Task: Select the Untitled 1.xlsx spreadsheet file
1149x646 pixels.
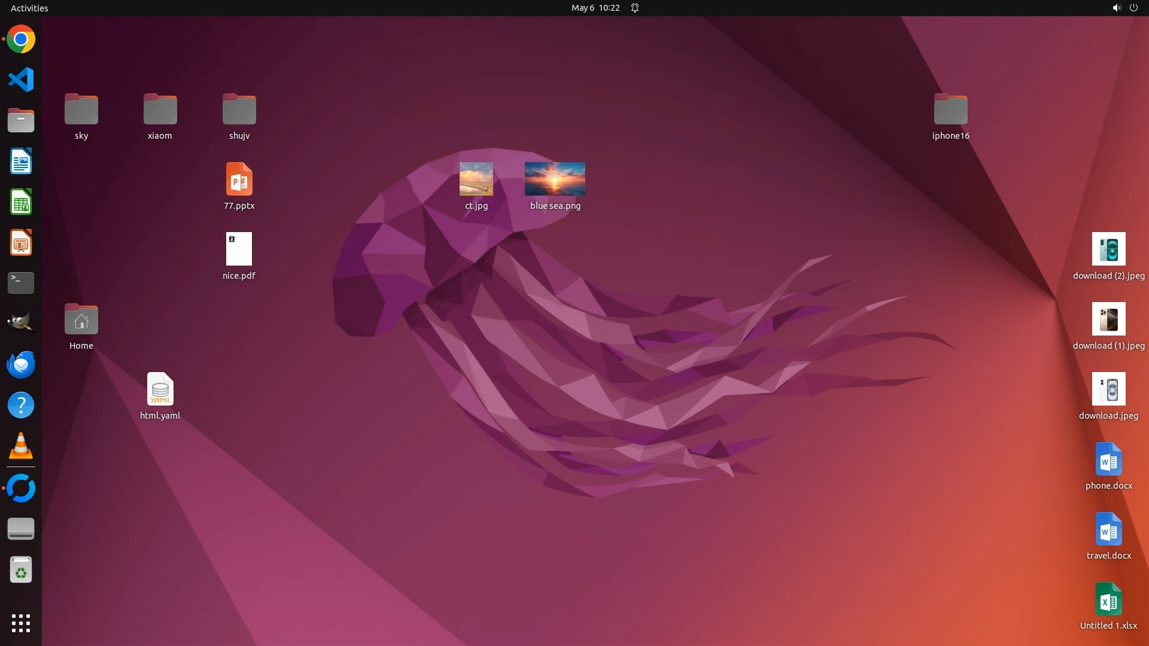Action: pos(1108,599)
